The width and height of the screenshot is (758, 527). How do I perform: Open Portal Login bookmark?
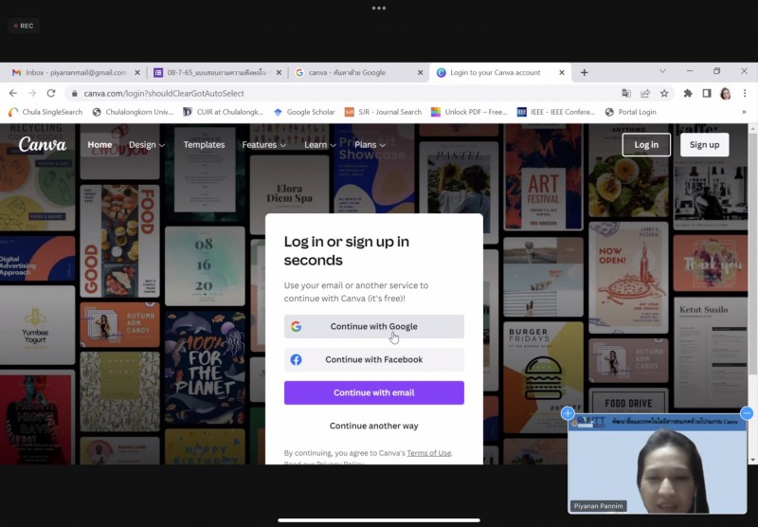click(630, 112)
